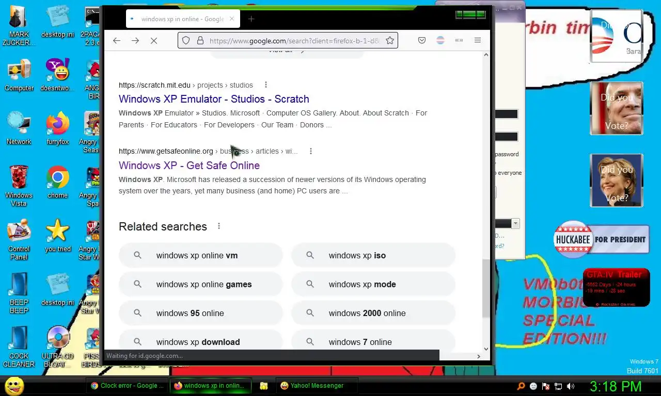Open the 'you tried' star icon
The height and width of the screenshot is (396, 661).
pyautogui.click(x=57, y=236)
